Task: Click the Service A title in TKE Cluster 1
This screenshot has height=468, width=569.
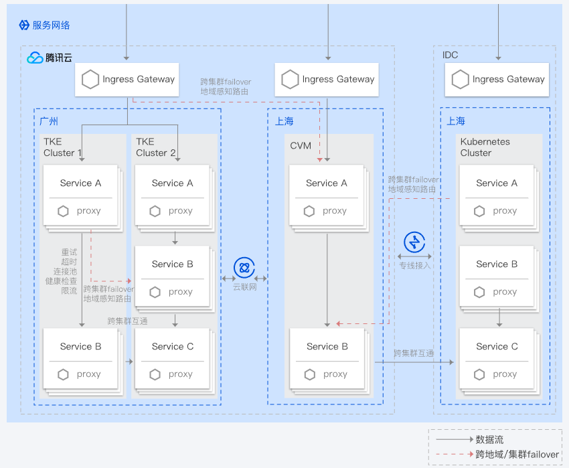Action: click(80, 183)
